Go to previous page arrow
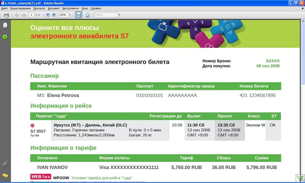305x183 pixels. click(x=17, y=15)
